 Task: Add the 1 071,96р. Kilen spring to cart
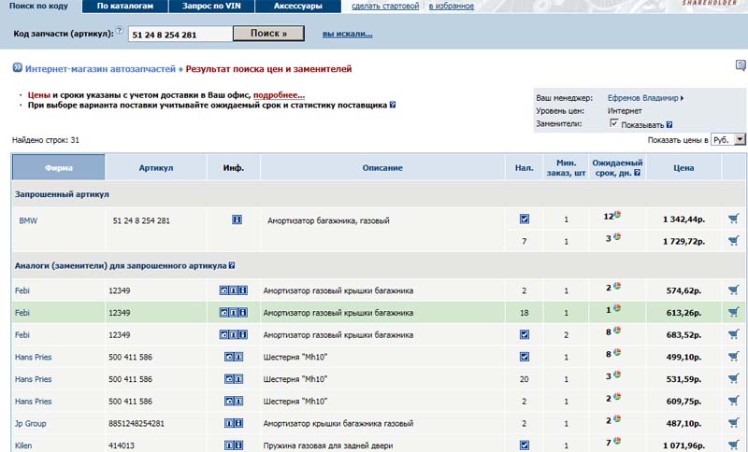(733, 445)
